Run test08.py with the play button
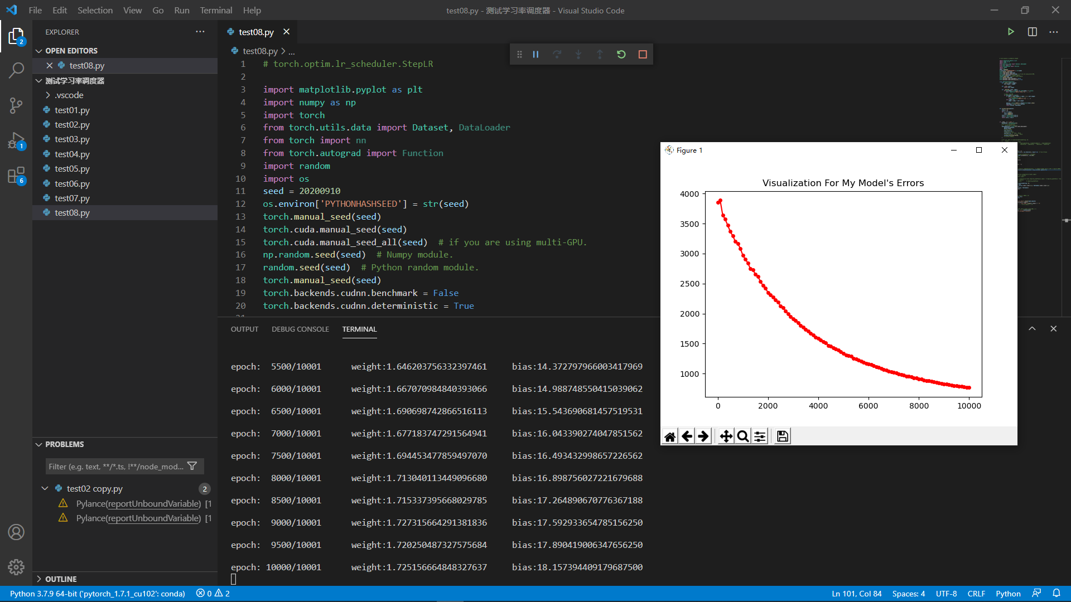This screenshot has width=1071, height=602. [1011, 32]
